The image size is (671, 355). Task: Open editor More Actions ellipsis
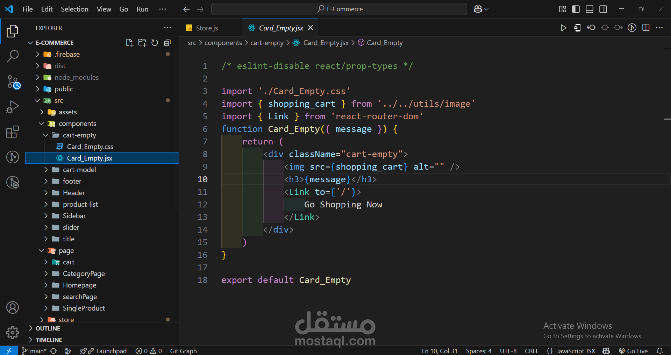659,28
